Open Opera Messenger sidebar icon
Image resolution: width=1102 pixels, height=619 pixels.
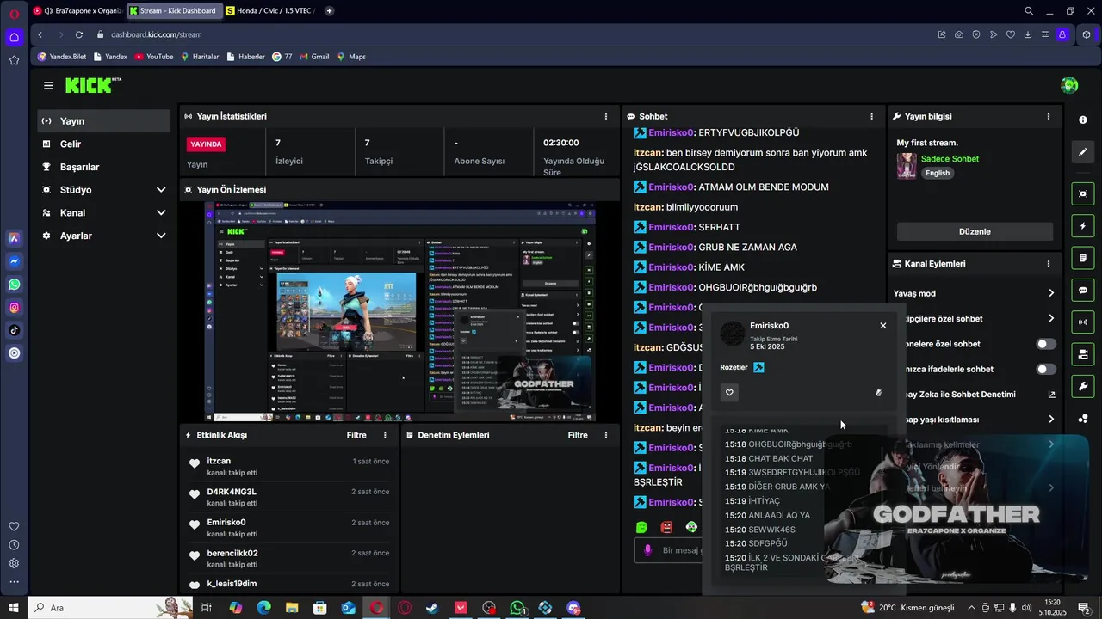(x=15, y=261)
